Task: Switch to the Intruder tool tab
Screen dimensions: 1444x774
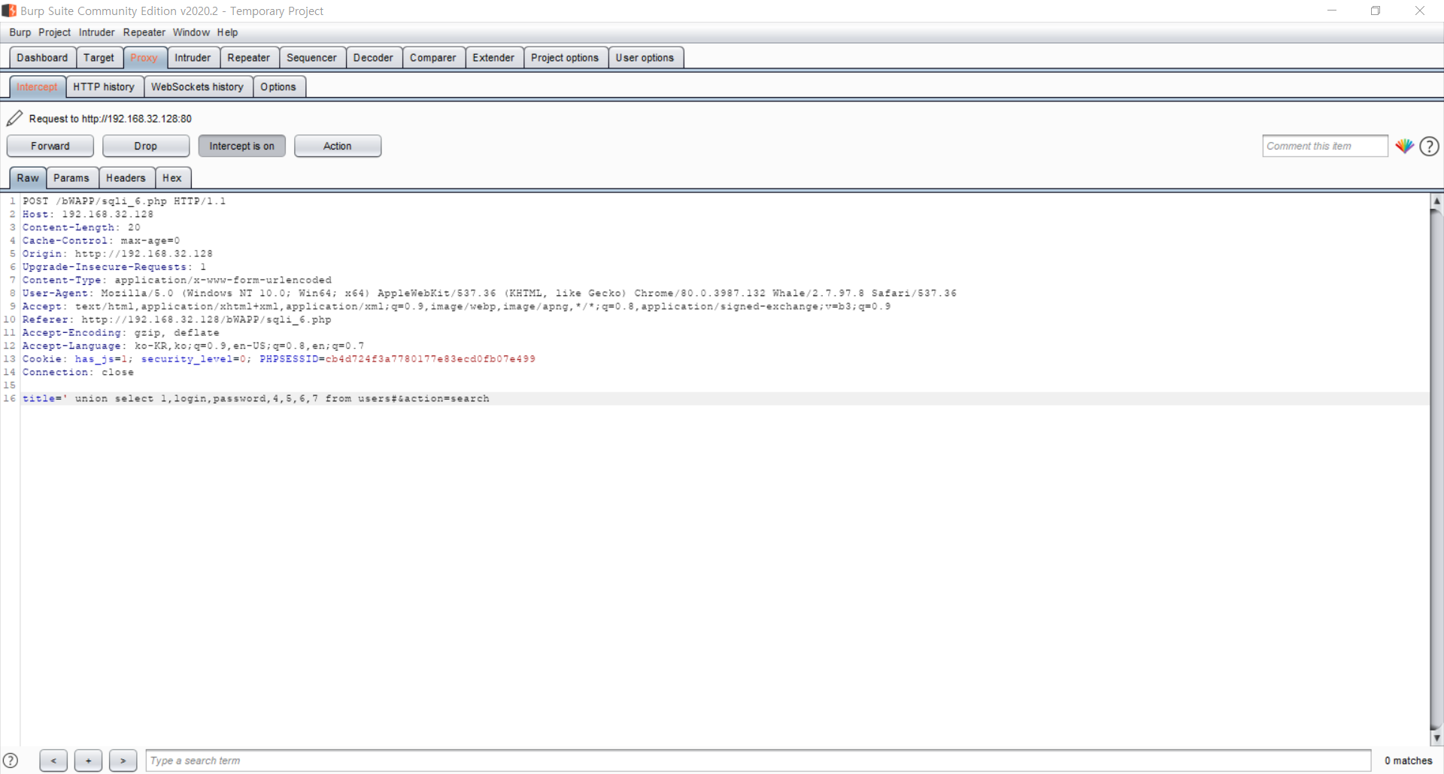Action: pyautogui.click(x=193, y=58)
